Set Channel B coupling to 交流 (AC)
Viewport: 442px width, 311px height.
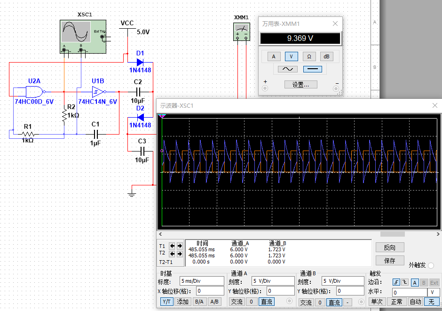(x=306, y=303)
